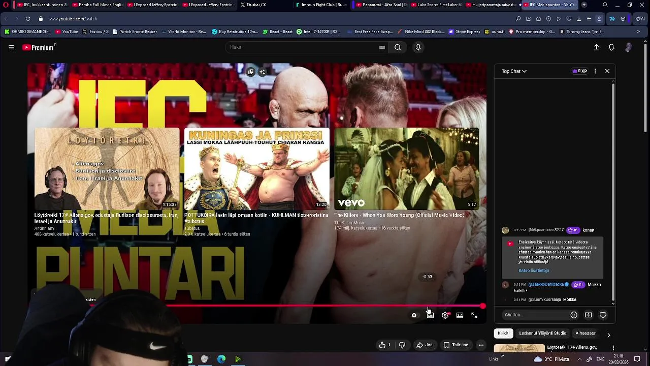
Task: Open the YouTube hamburger guide menu
Action: [x=11, y=47]
